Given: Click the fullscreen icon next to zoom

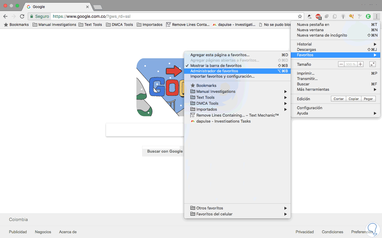Looking at the screenshot, I should pyautogui.click(x=372, y=64).
